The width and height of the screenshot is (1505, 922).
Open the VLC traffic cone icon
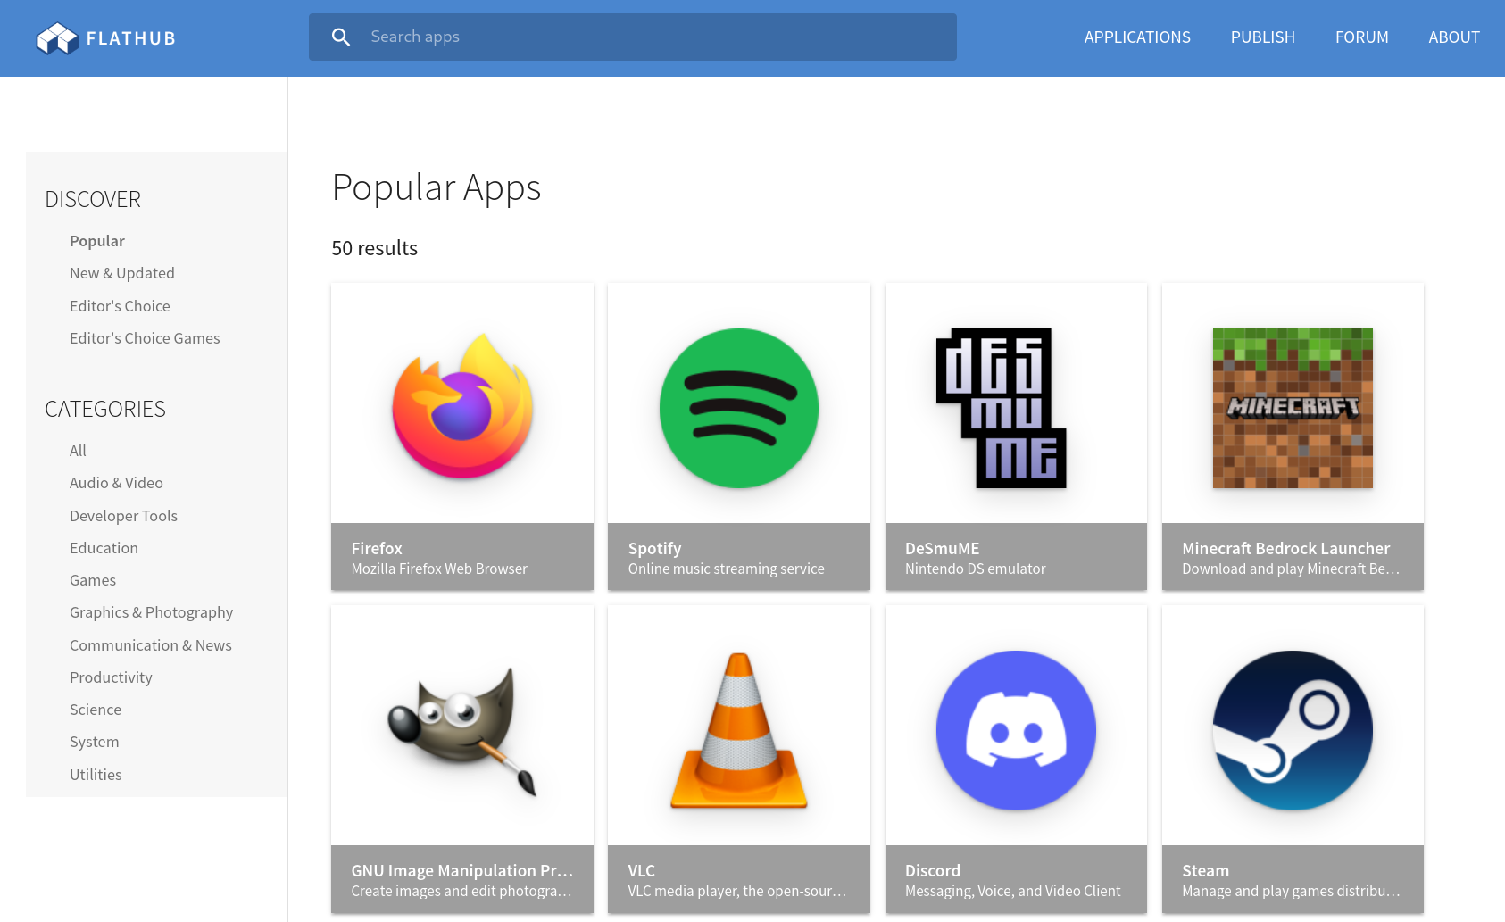click(739, 730)
